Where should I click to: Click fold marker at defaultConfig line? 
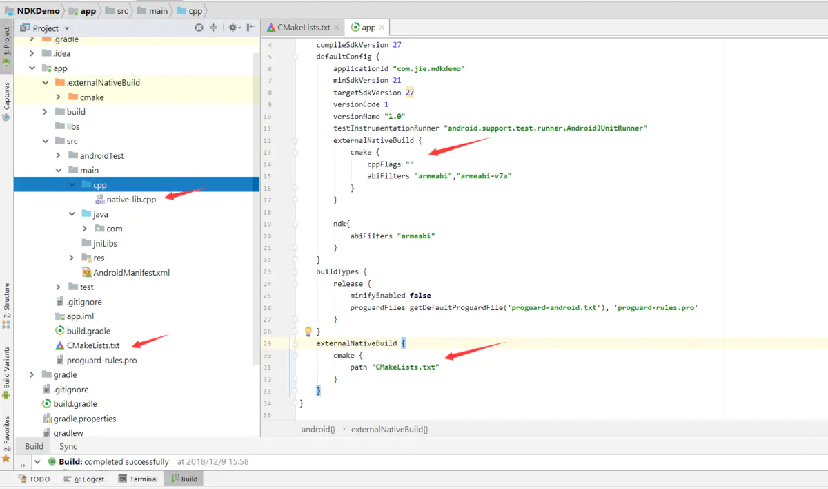click(295, 57)
